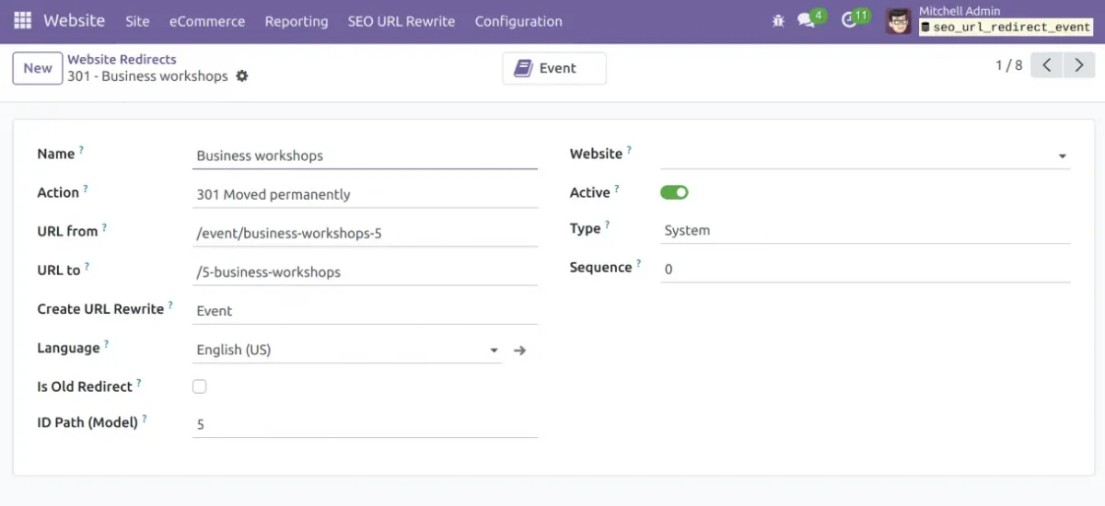Toggle the Active switch off
This screenshot has width=1105, height=506.
pos(674,192)
